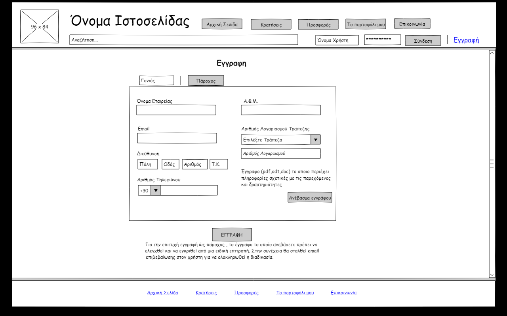This screenshot has height=316, width=507.
Task: Switch to the Πάροχος tab
Action: coord(206,81)
